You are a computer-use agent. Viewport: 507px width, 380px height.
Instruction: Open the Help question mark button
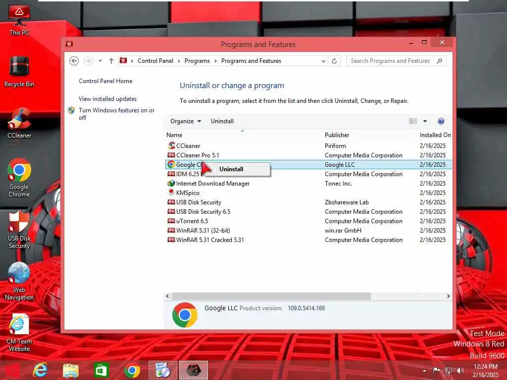441,121
